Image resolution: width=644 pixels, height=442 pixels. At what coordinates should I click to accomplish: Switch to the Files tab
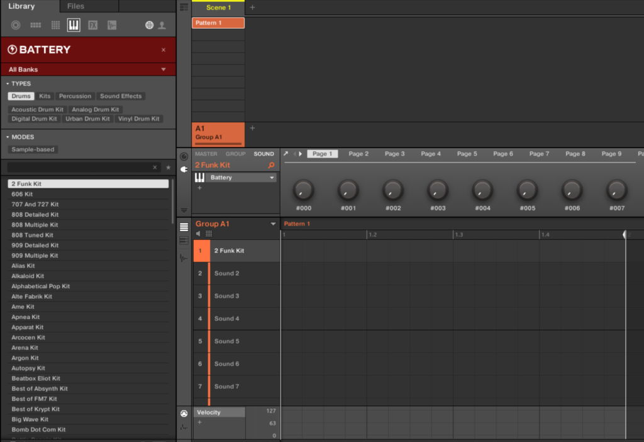click(75, 6)
